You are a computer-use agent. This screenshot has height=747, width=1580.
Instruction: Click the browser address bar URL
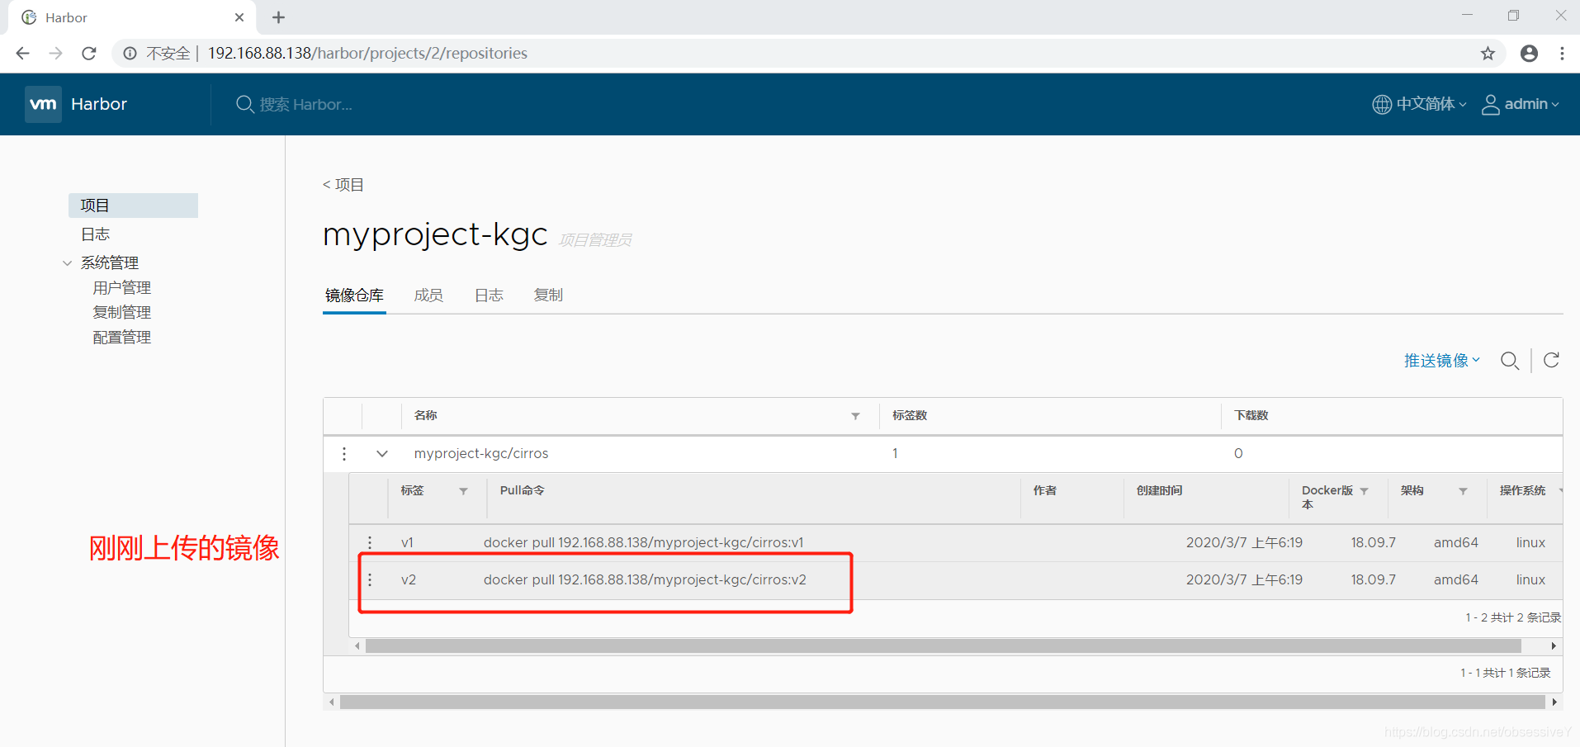pos(367,53)
